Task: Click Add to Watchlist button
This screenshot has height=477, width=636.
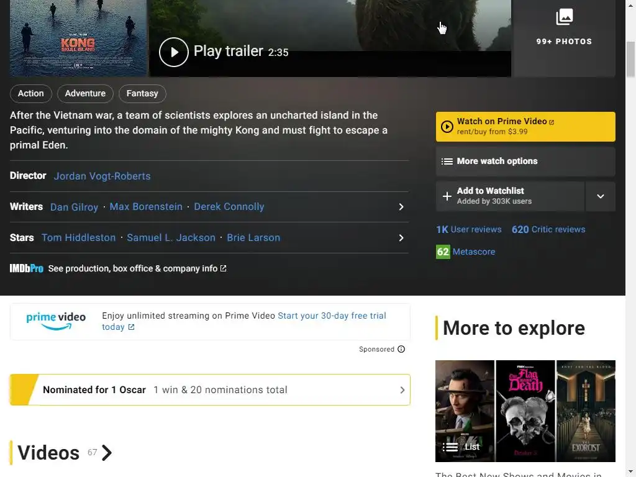Action: (510, 196)
